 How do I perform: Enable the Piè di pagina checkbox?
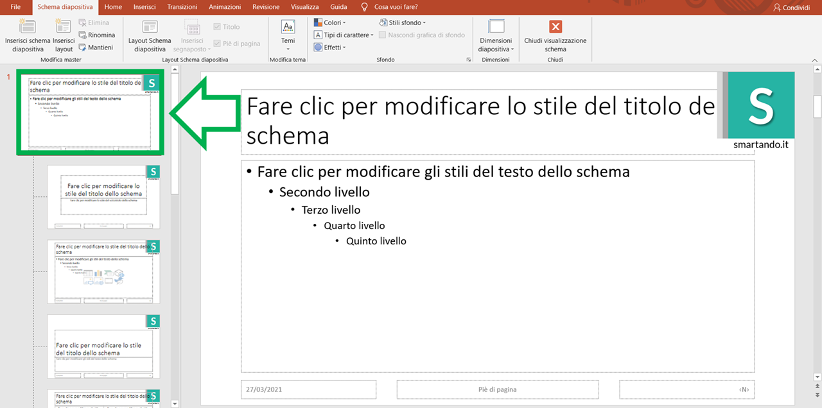tap(217, 43)
